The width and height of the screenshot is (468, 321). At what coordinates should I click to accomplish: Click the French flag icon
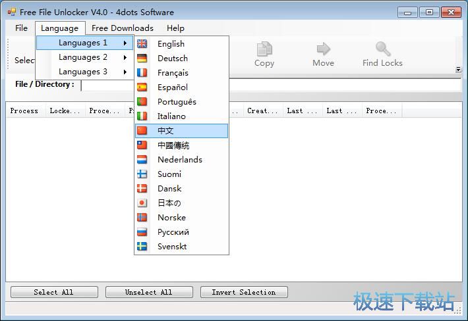coord(142,72)
